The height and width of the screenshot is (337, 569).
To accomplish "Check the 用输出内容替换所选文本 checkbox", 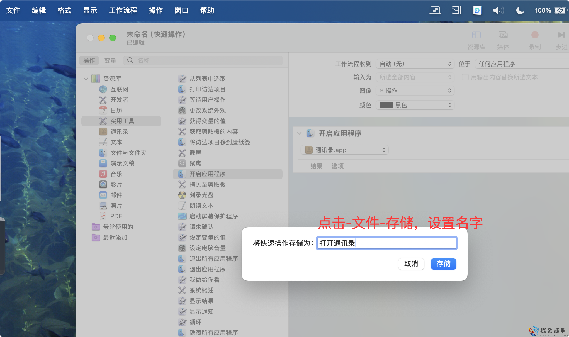I will coord(465,77).
